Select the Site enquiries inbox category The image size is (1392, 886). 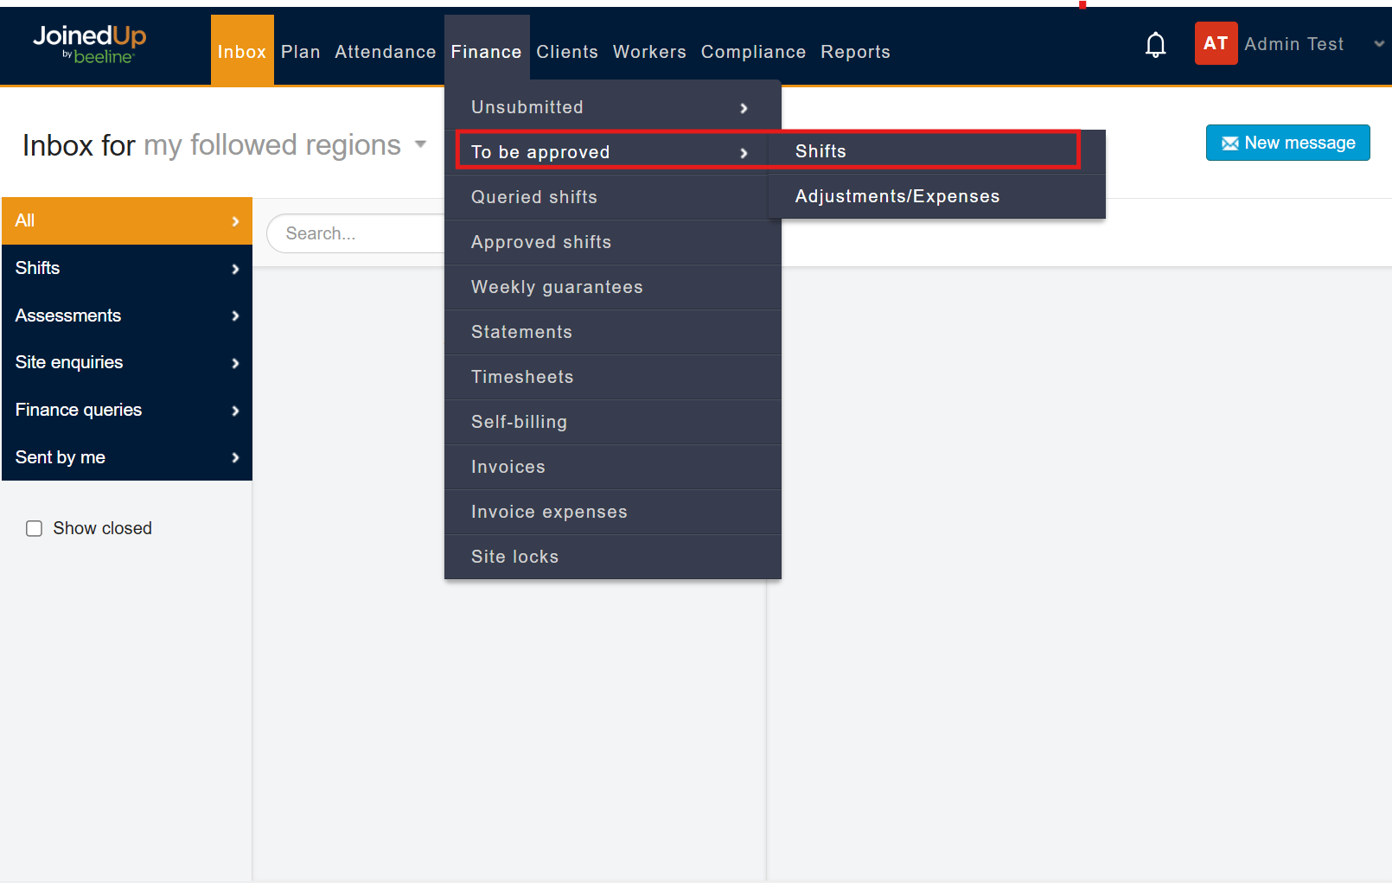[x=127, y=362]
